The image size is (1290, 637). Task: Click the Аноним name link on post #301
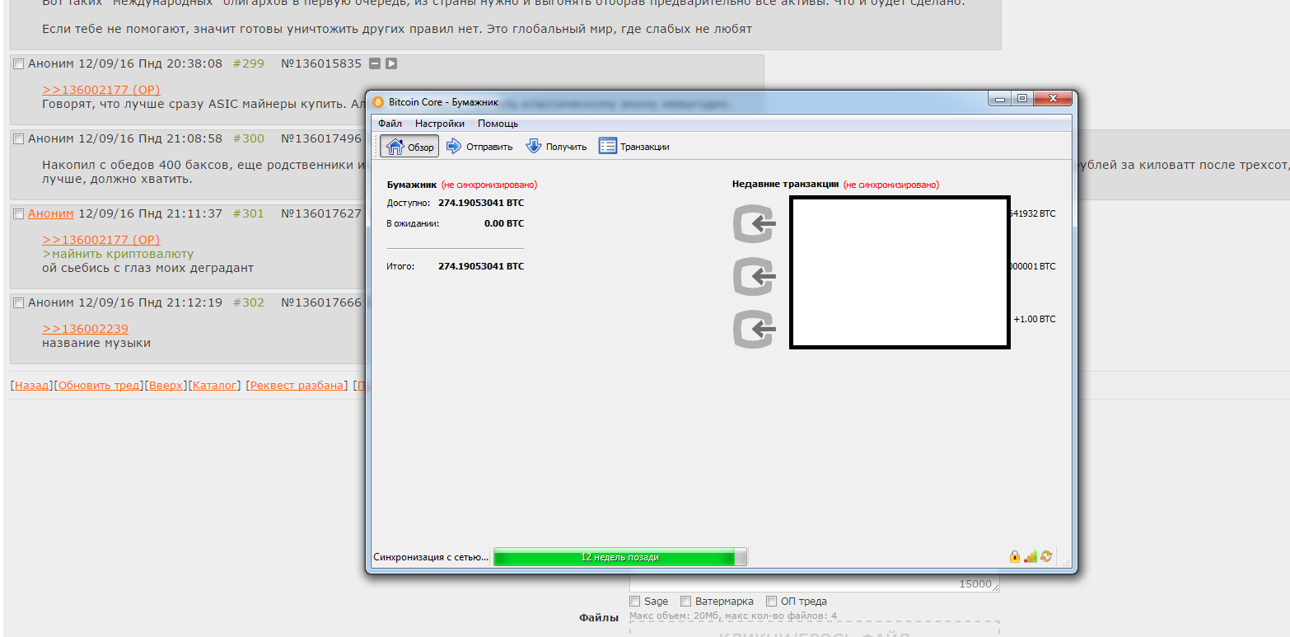point(51,213)
